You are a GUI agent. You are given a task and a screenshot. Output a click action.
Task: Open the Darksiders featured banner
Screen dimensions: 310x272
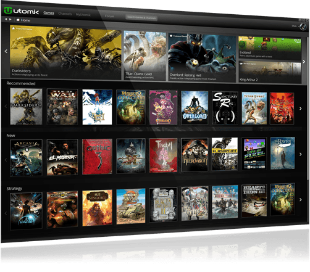(x=65, y=52)
